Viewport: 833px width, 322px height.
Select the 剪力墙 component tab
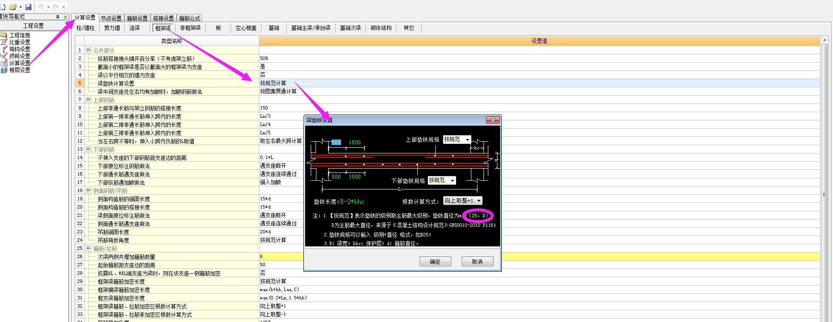coord(112,28)
